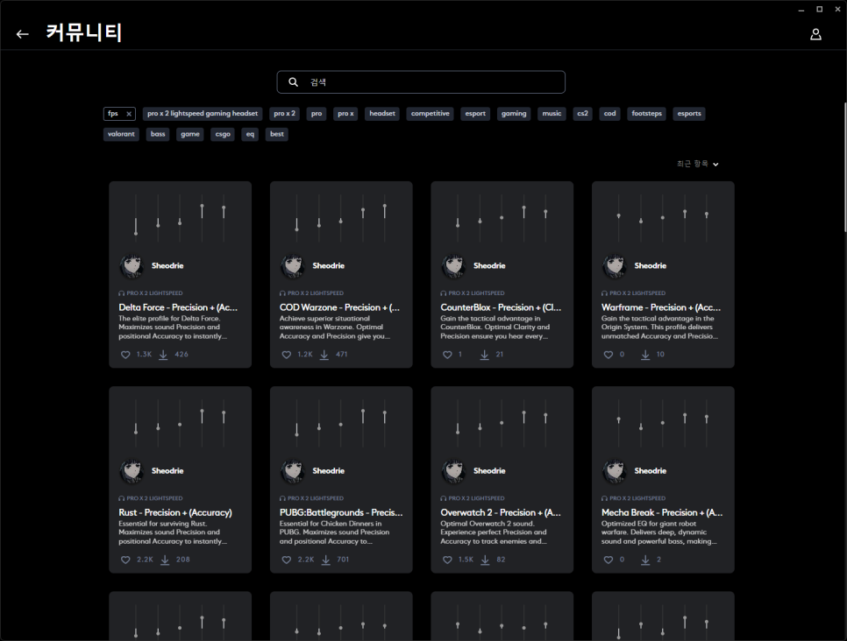Image resolution: width=847 pixels, height=641 pixels.
Task: Download the Rust - Precision profile
Action: tap(163, 560)
